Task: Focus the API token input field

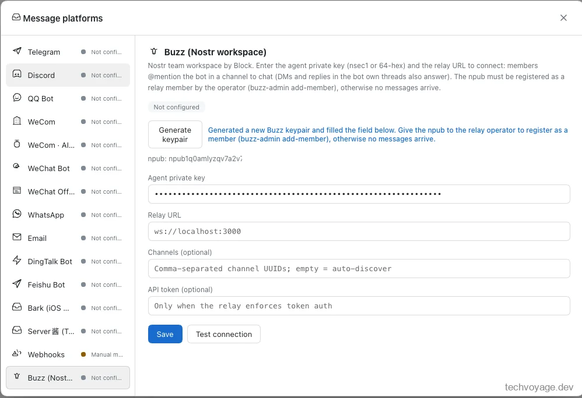Action: [359, 306]
